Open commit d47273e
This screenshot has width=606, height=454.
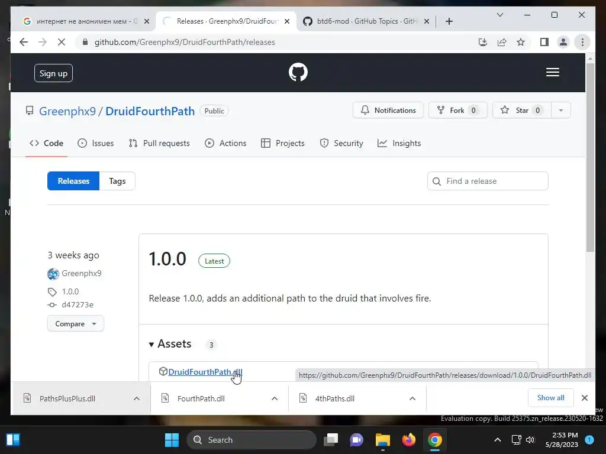pyautogui.click(x=78, y=304)
